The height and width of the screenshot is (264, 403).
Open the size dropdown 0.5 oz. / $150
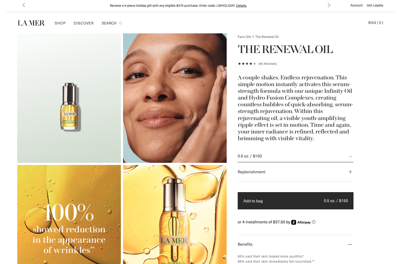296,156
